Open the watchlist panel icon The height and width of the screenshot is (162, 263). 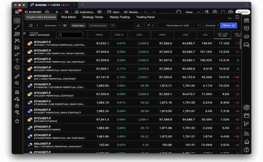coord(246,21)
